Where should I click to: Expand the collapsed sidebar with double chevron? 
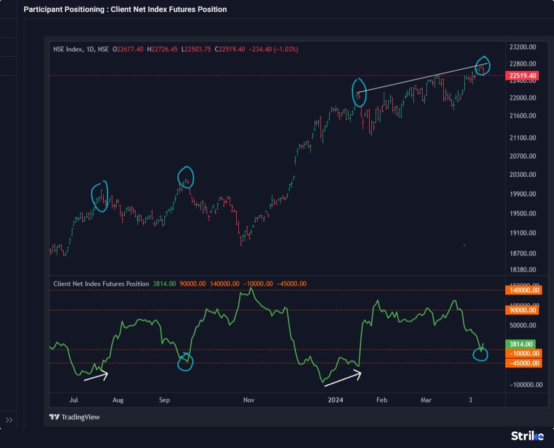coord(9,420)
